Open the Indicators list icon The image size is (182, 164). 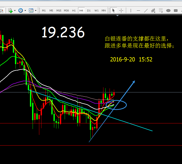[x=10, y=11]
